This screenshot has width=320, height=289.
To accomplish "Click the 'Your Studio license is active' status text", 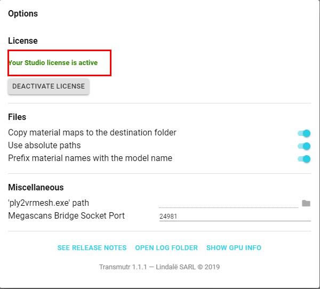I will (x=53, y=63).
